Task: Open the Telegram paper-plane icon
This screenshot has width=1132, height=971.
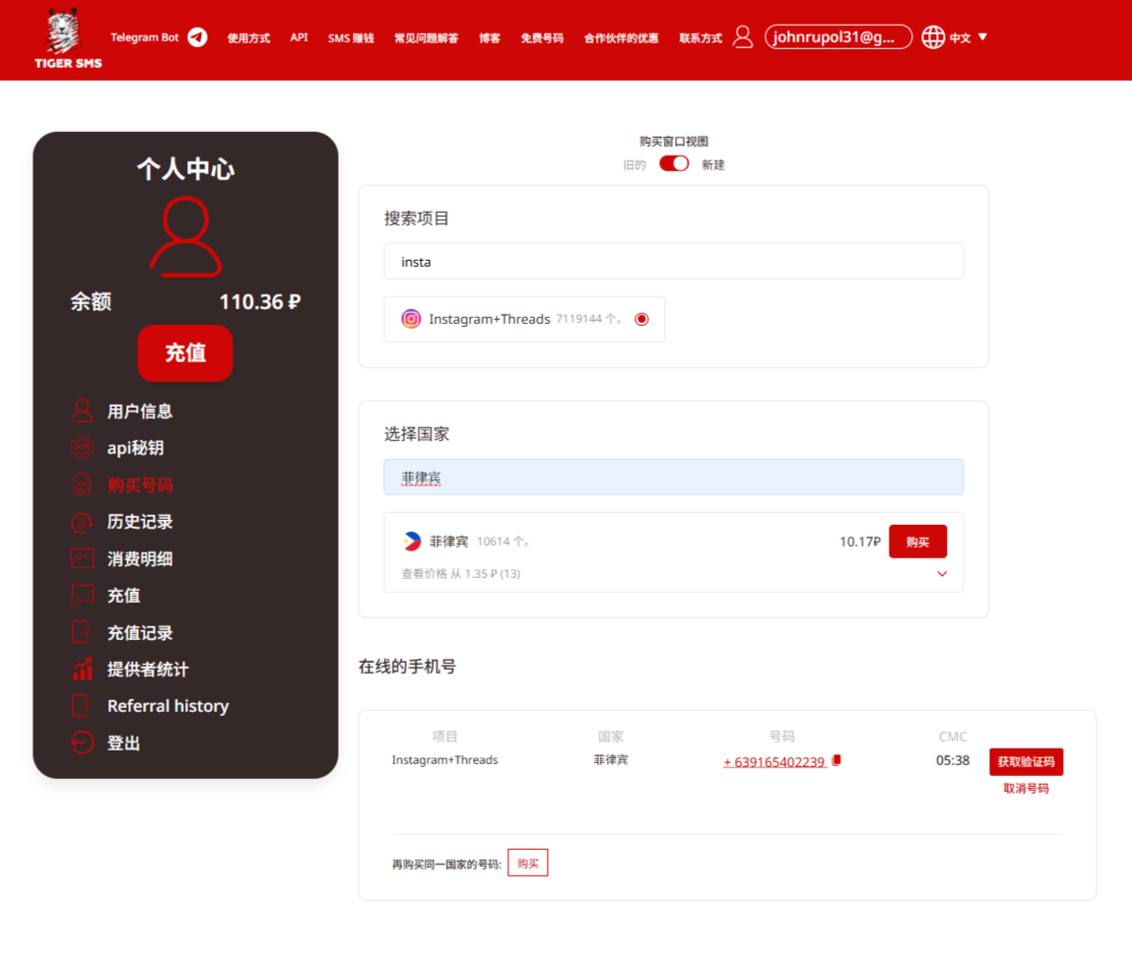Action: click(197, 36)
